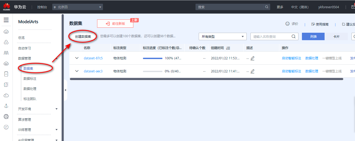
Task: Click the Huawei Cloud logo
Action: click(6, 7)
